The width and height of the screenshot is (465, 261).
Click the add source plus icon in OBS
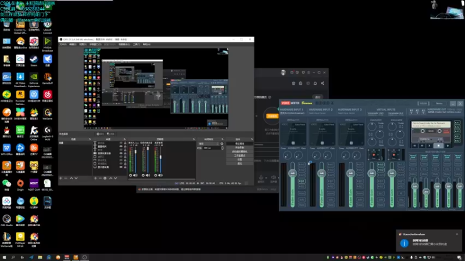[96, 178]
